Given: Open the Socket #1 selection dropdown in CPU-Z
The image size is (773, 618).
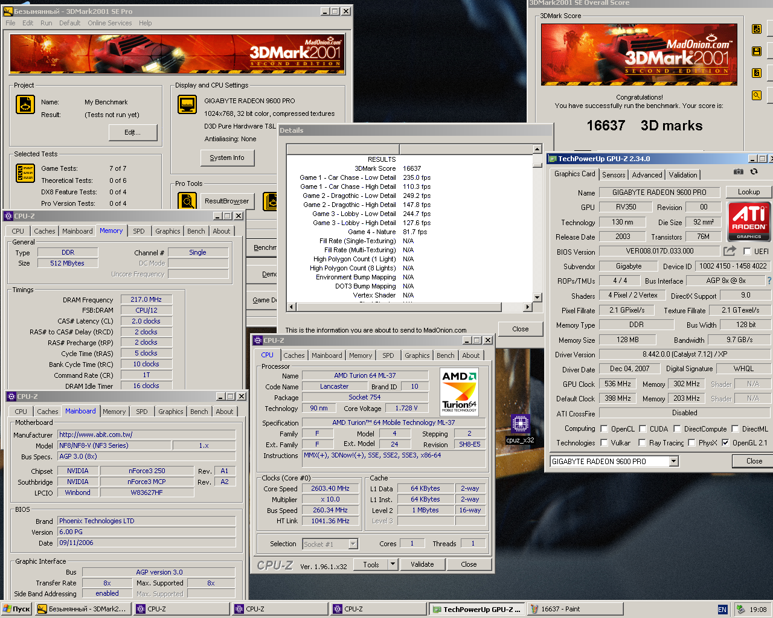Looking at the screenshot, I should [353, 544].
